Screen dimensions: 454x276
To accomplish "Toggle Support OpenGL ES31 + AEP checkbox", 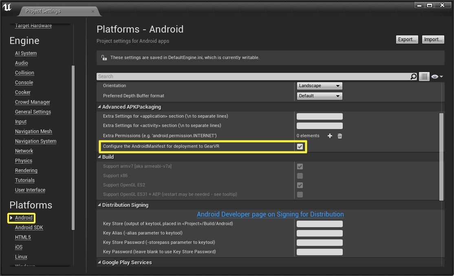I will pyautogui.click(x=300, y=195).
